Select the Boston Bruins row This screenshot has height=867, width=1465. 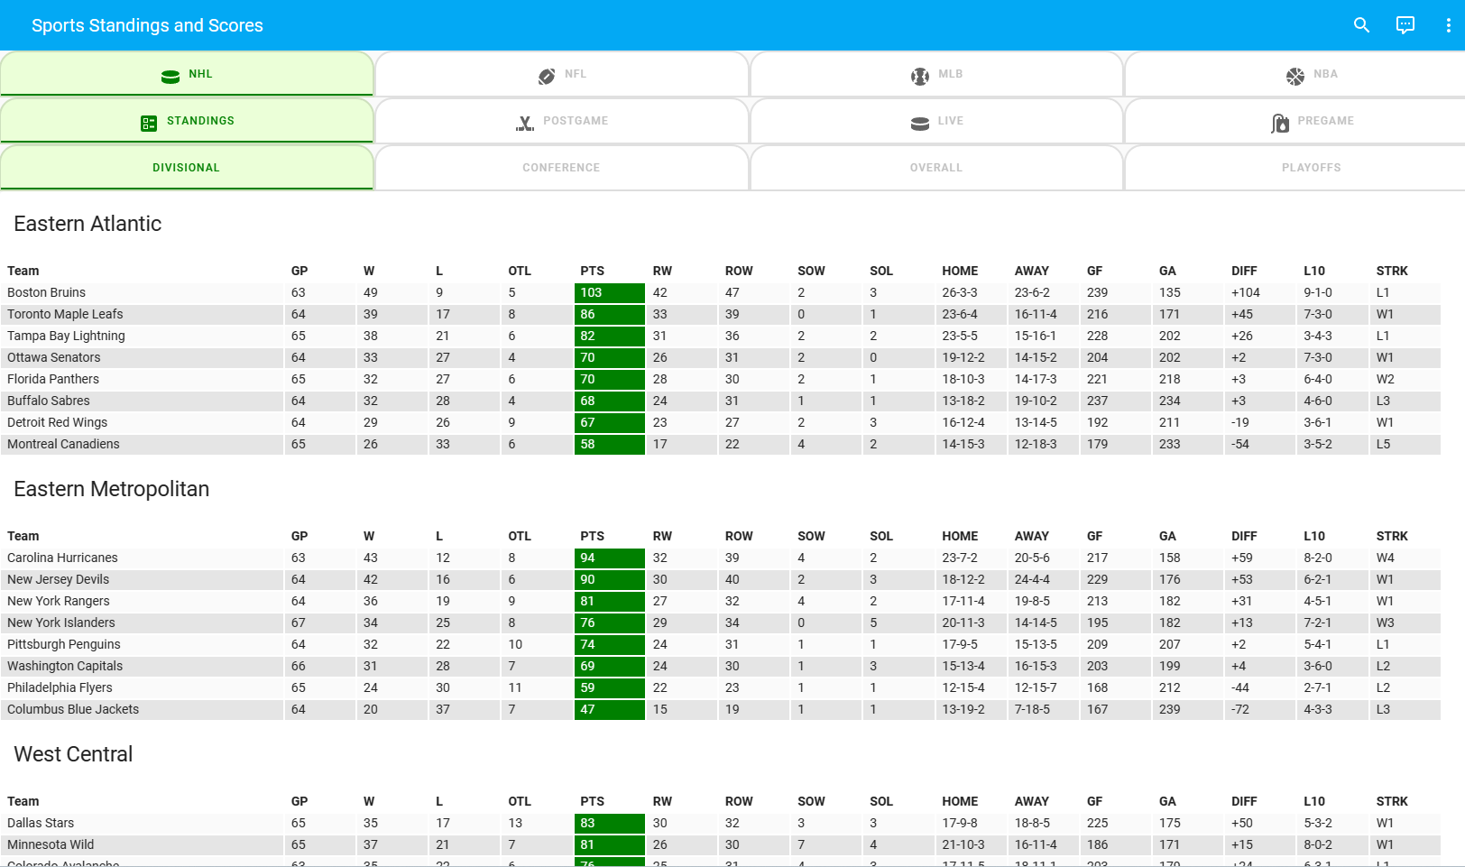coord(721,292)
